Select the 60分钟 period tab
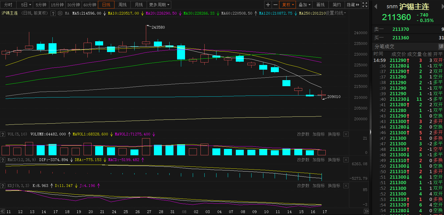 coord(90,5)
